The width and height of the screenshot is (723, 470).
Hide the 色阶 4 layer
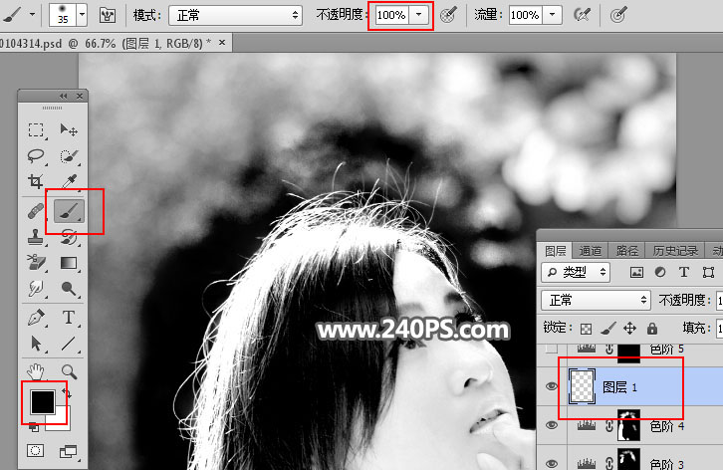pyautogui.click(x=552, y=425)
